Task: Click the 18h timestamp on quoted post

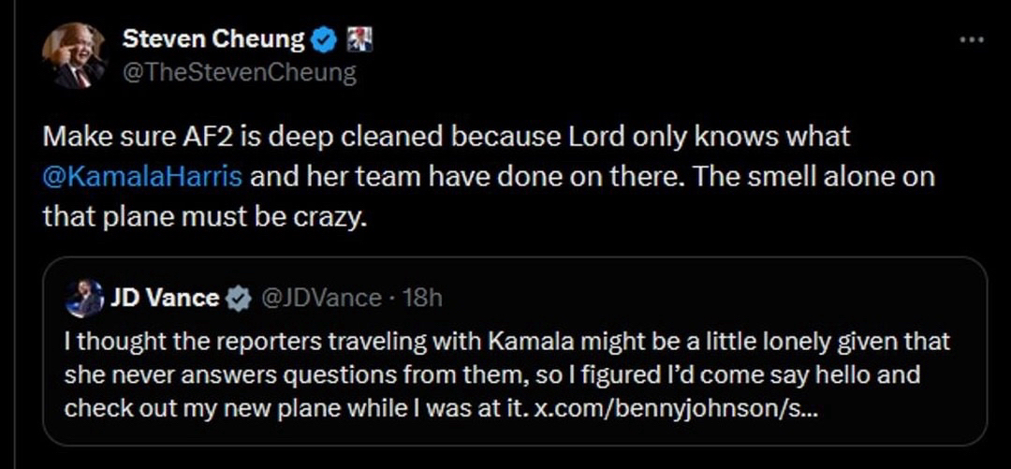Action: click(x=421, y=299)
